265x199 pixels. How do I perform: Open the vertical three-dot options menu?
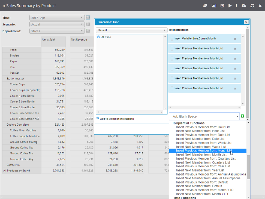point(237,6)
